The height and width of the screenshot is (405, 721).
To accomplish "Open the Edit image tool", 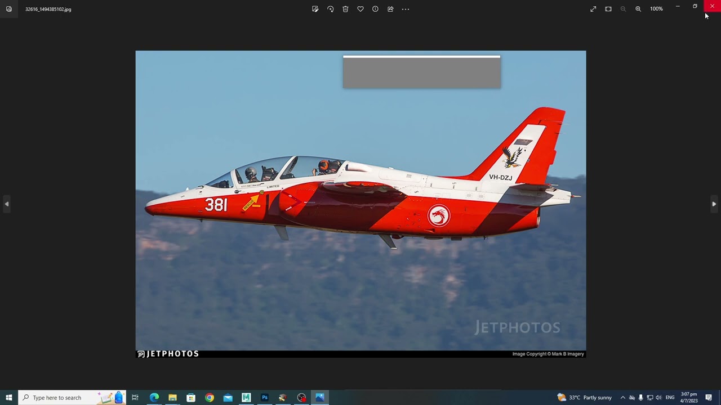I will click(315, 9).
